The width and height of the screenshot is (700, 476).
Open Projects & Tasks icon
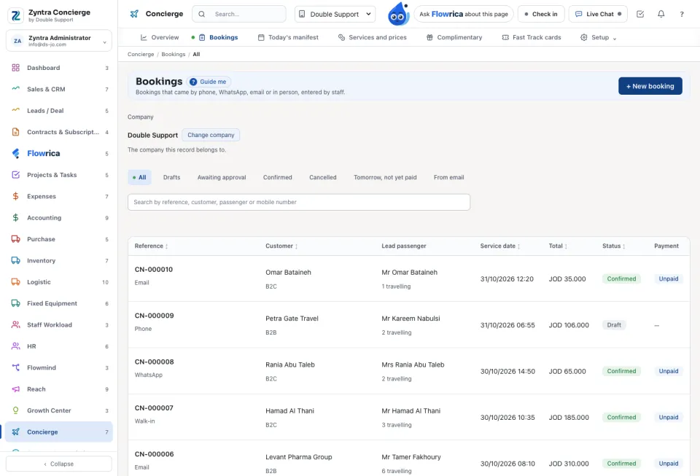pos(15,175)
